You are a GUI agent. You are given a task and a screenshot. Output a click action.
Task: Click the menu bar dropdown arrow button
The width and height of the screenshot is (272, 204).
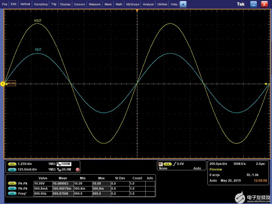coord(183,4)
